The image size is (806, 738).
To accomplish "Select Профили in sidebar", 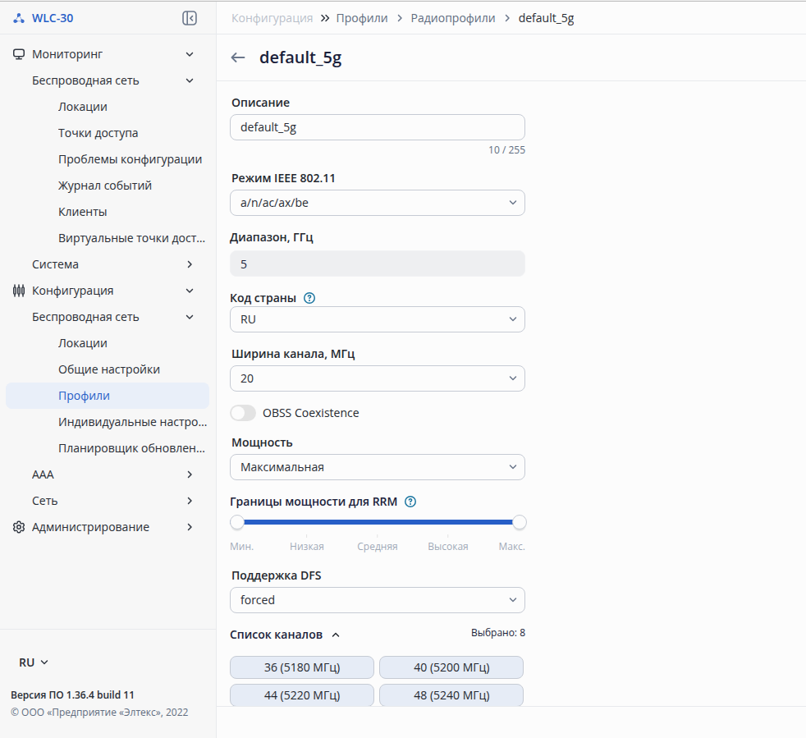I will point(108,396).
